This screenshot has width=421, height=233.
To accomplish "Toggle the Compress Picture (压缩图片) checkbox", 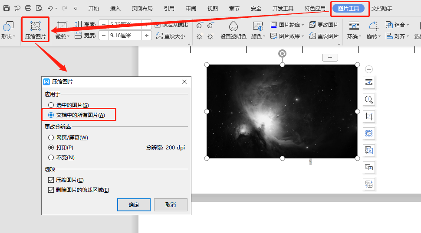I will click(x=51, y=180).
